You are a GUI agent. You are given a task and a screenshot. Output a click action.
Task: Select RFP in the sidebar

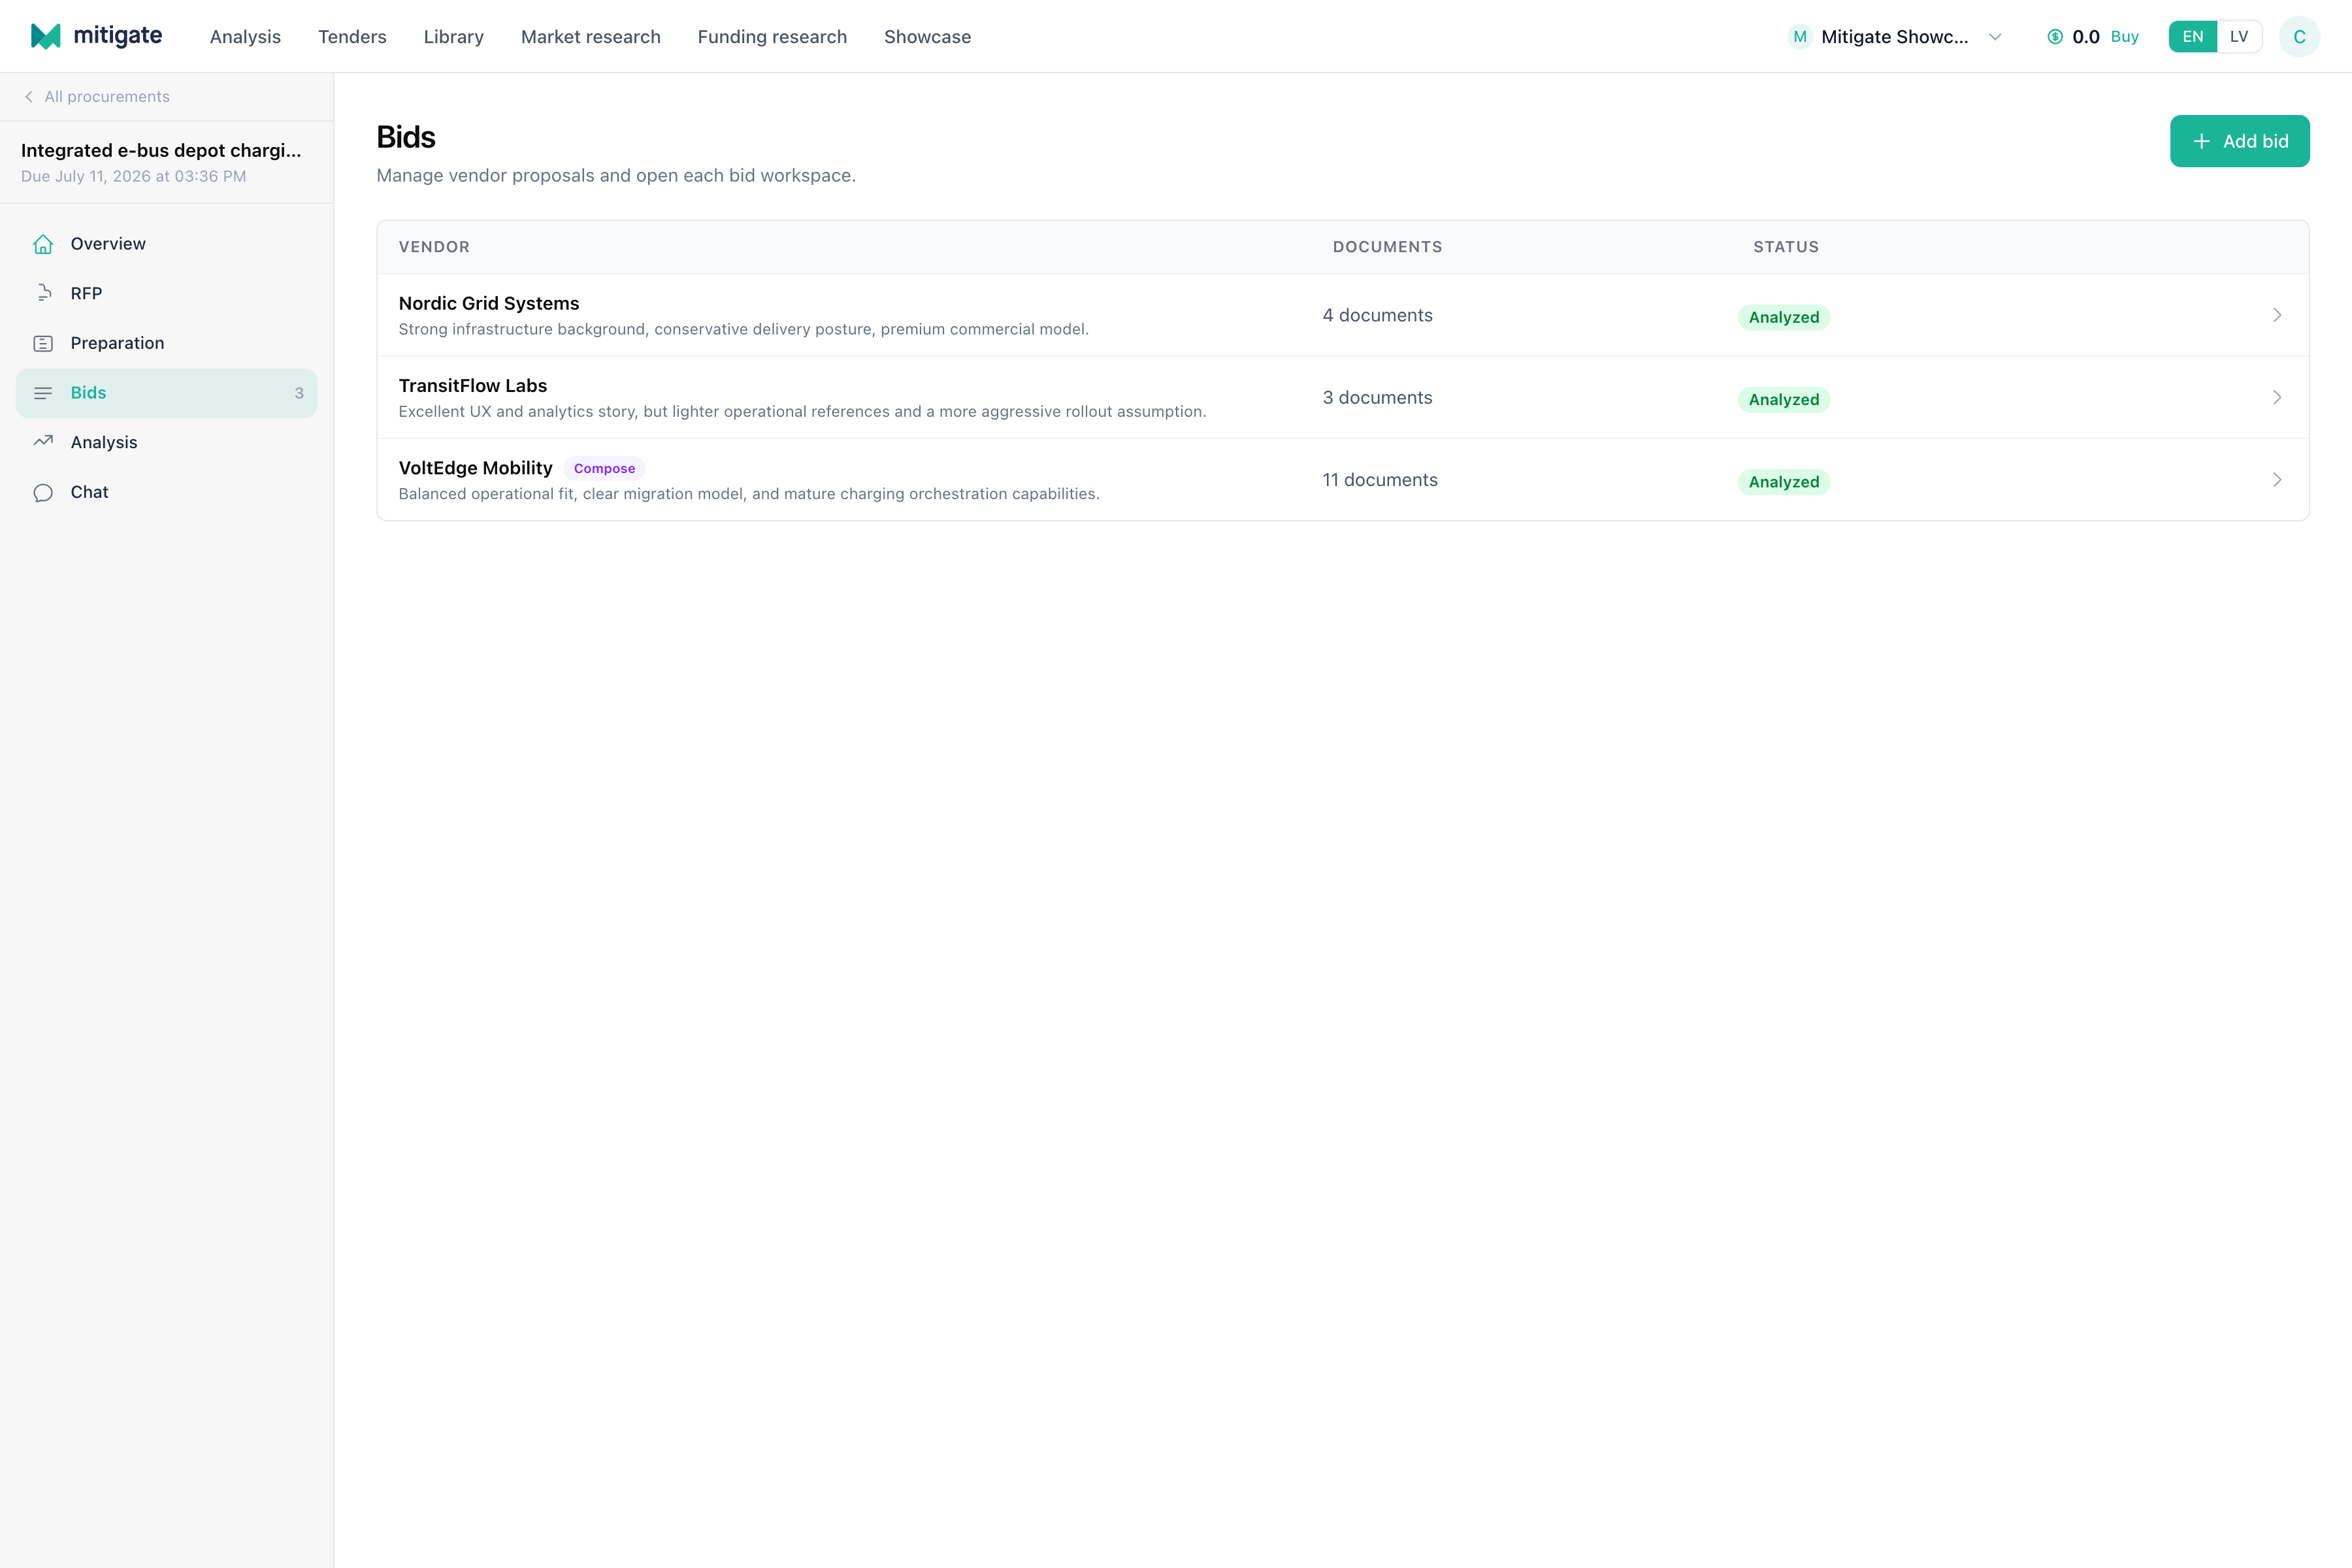coord(166,293)
